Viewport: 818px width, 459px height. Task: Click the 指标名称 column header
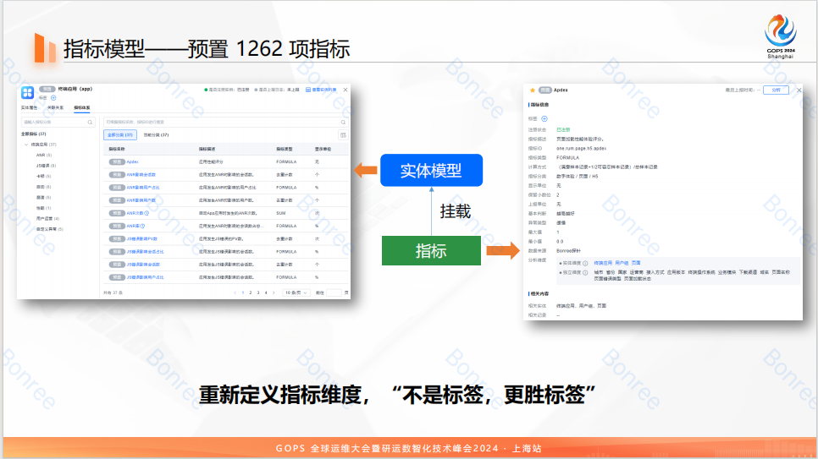(117, 149)
